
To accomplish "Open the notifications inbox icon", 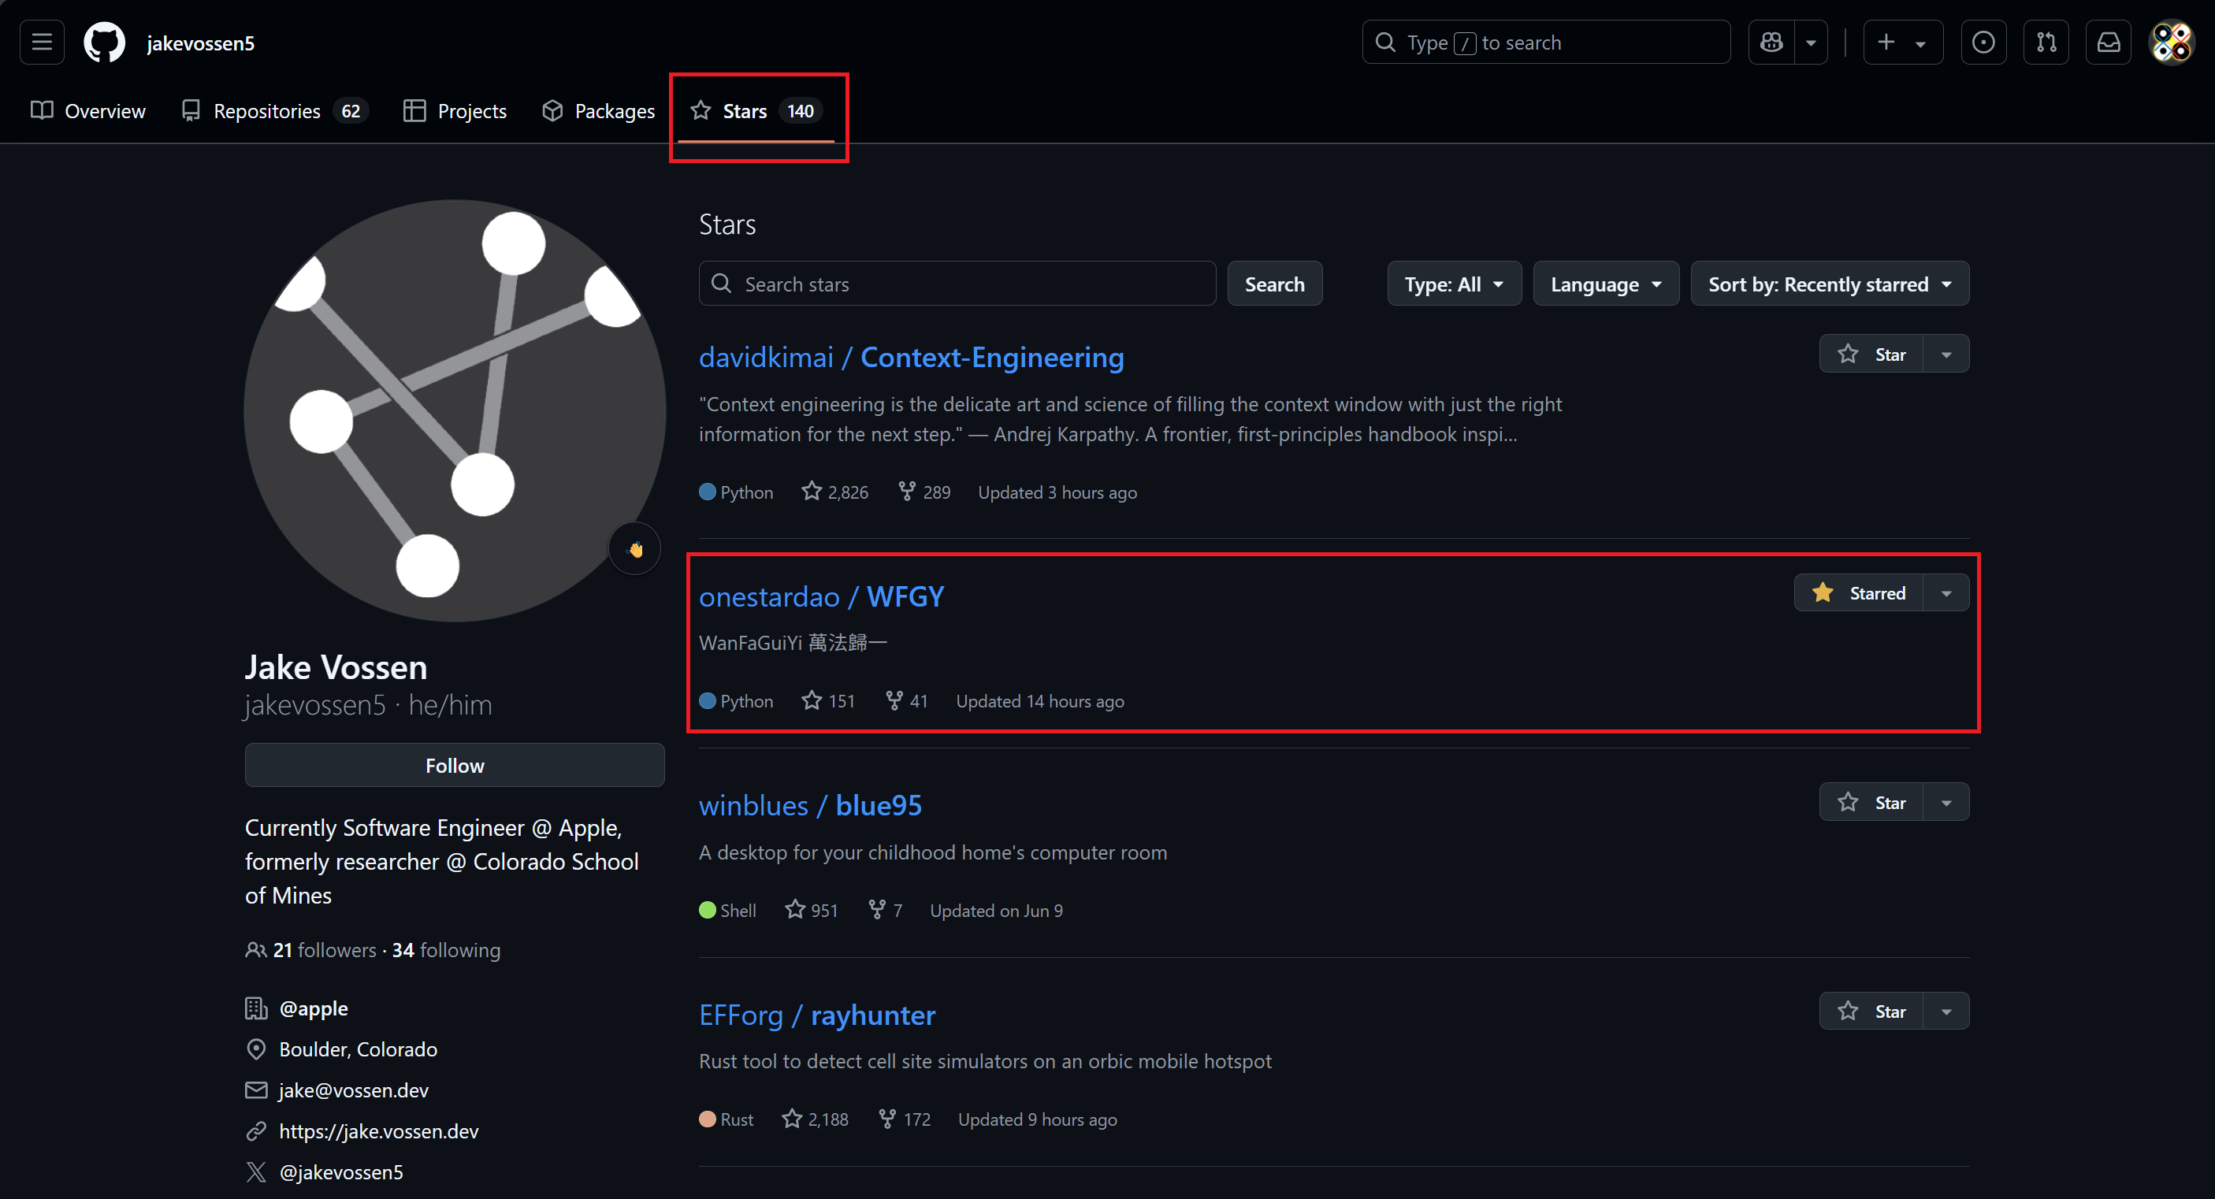I will 2109,42.
